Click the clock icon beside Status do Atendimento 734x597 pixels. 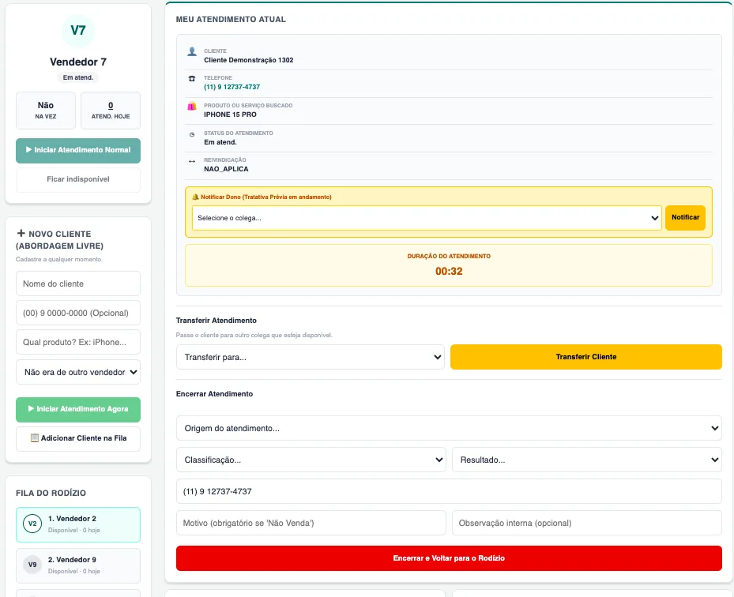192,134
